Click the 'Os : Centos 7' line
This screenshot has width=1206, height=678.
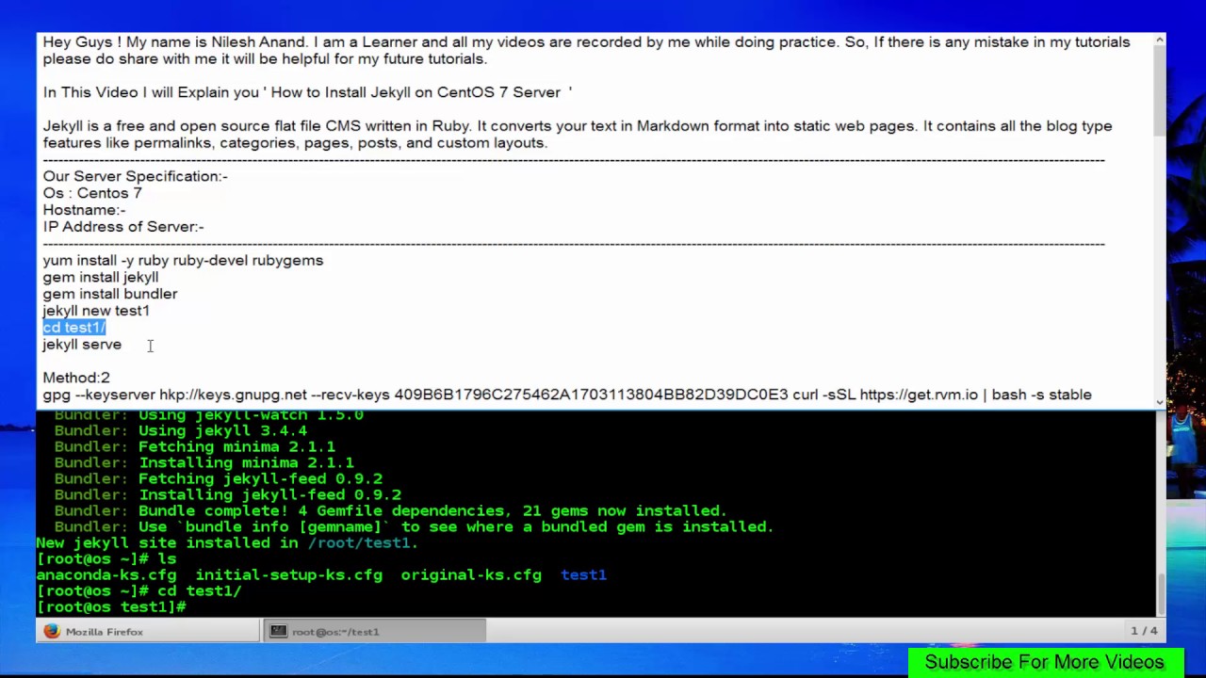pyautogui.click(x=92, y=193)
